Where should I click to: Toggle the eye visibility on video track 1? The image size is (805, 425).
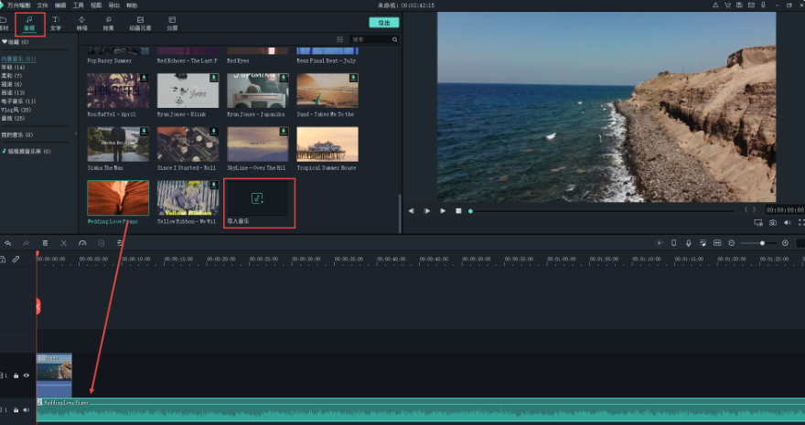[x=26, y=375]
